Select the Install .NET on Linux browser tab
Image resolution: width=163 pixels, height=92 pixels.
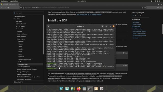(x=9, y=4)
